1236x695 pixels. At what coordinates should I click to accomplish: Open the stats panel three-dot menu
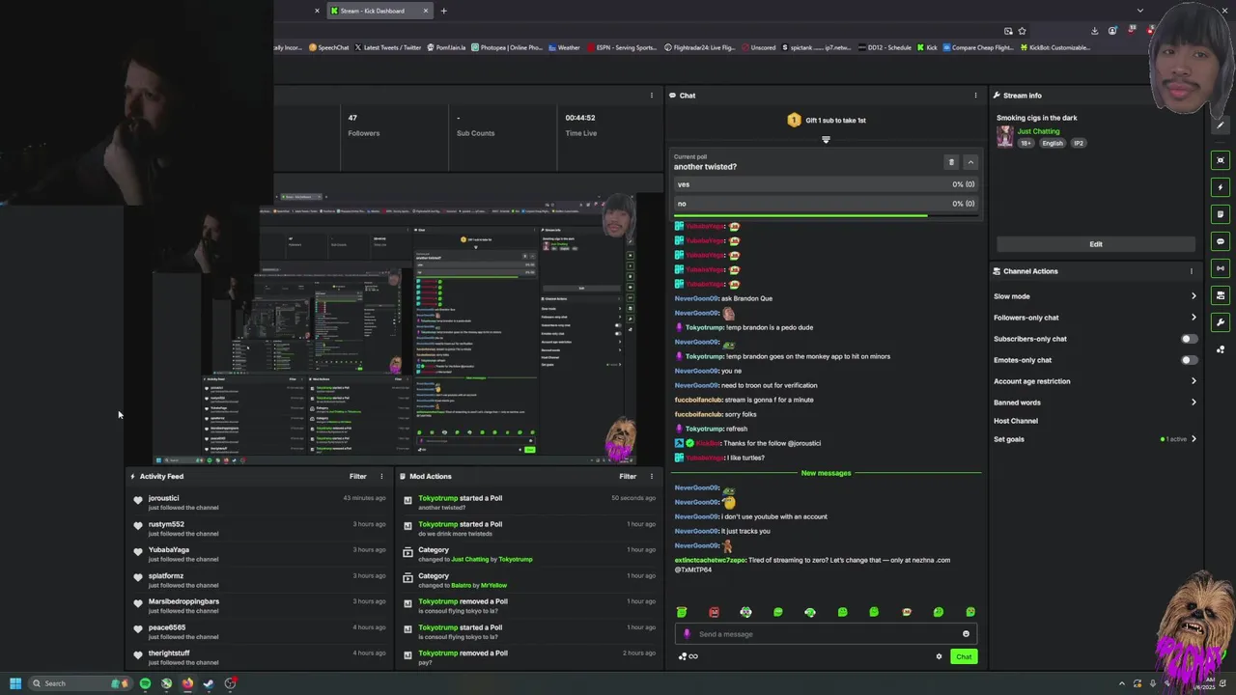click(x=652, y=96)
